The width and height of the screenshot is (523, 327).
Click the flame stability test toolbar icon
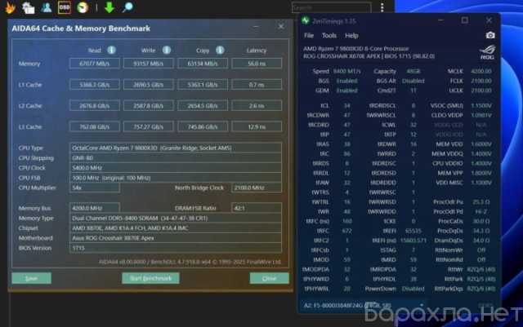coord(8,9)
